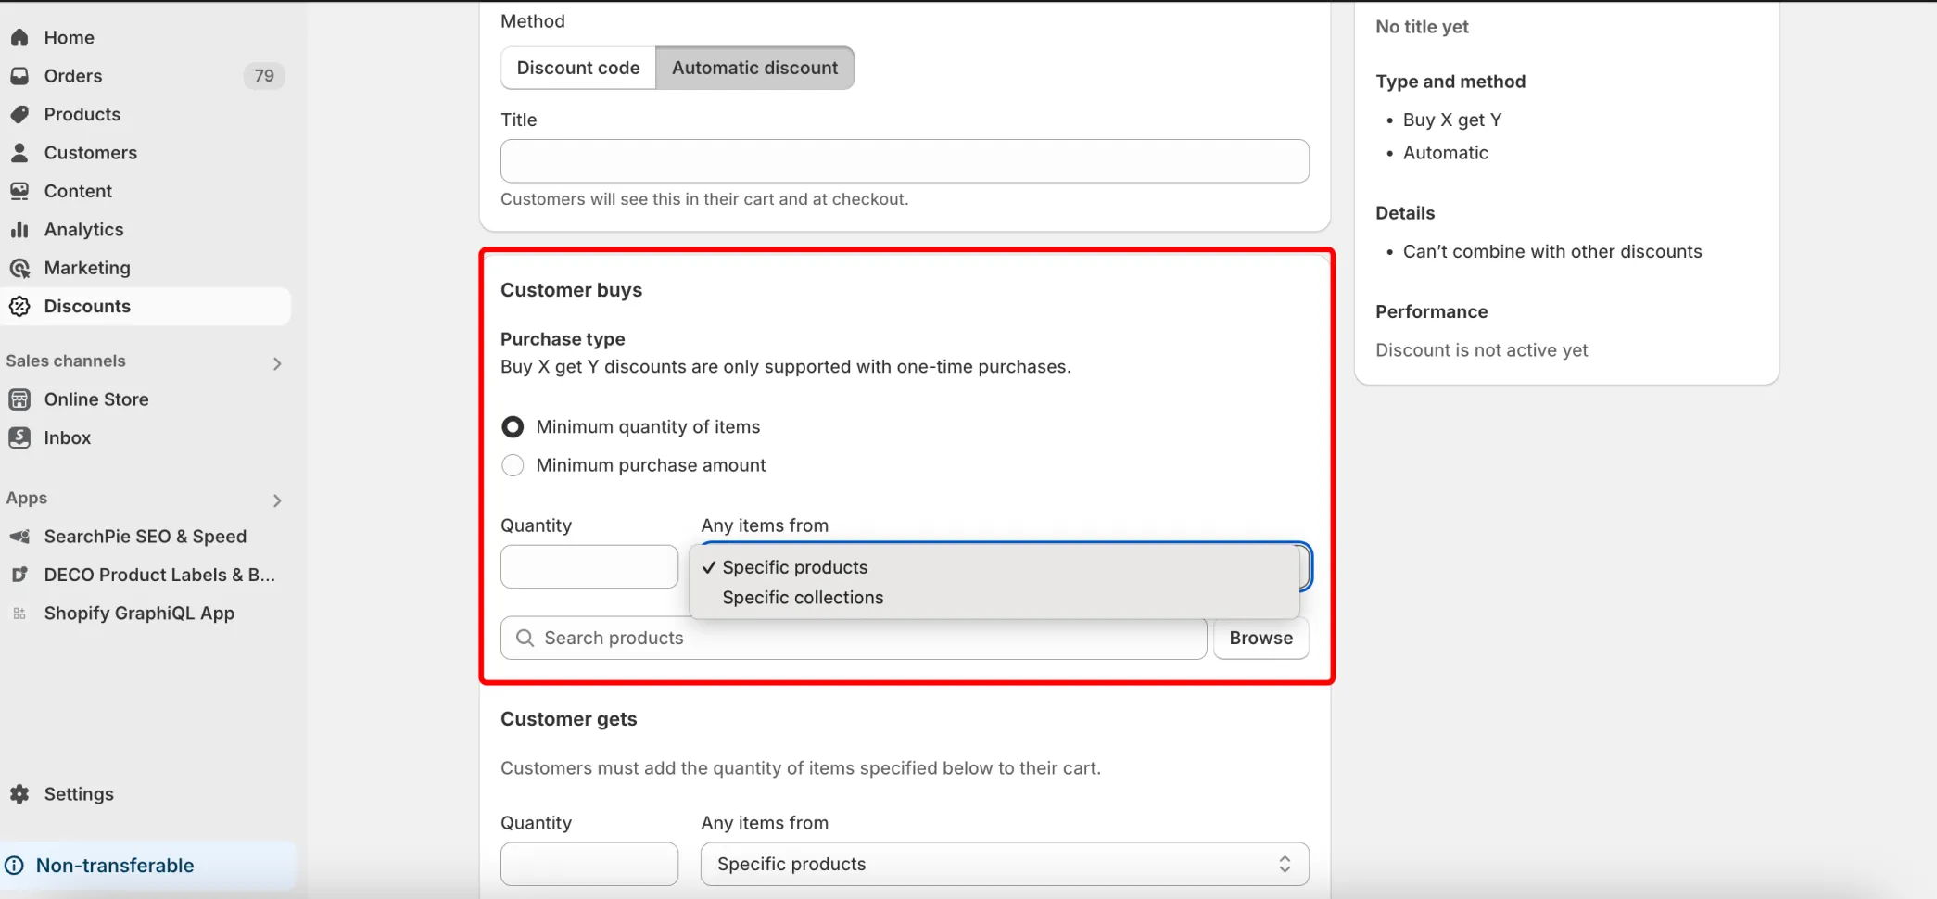
Task: Click 'Buy X get Y' summary item
Action: 1452,120
